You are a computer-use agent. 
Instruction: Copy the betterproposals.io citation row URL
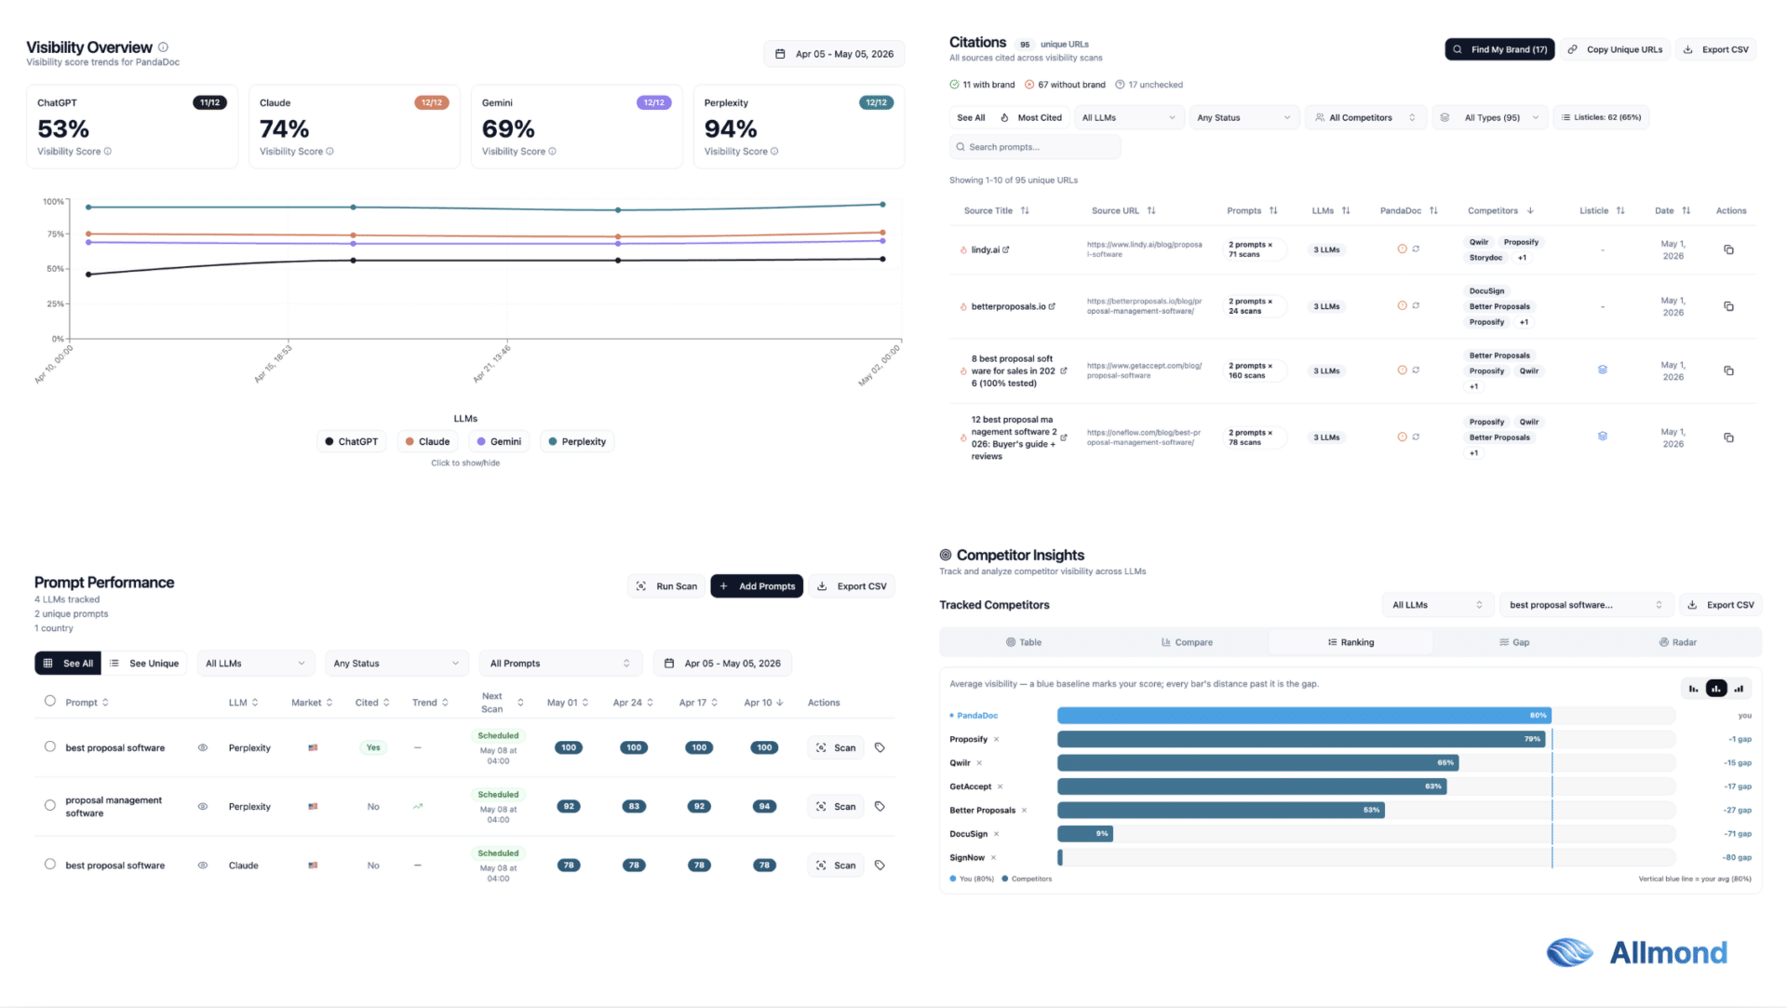click(x=1728, y=306)
